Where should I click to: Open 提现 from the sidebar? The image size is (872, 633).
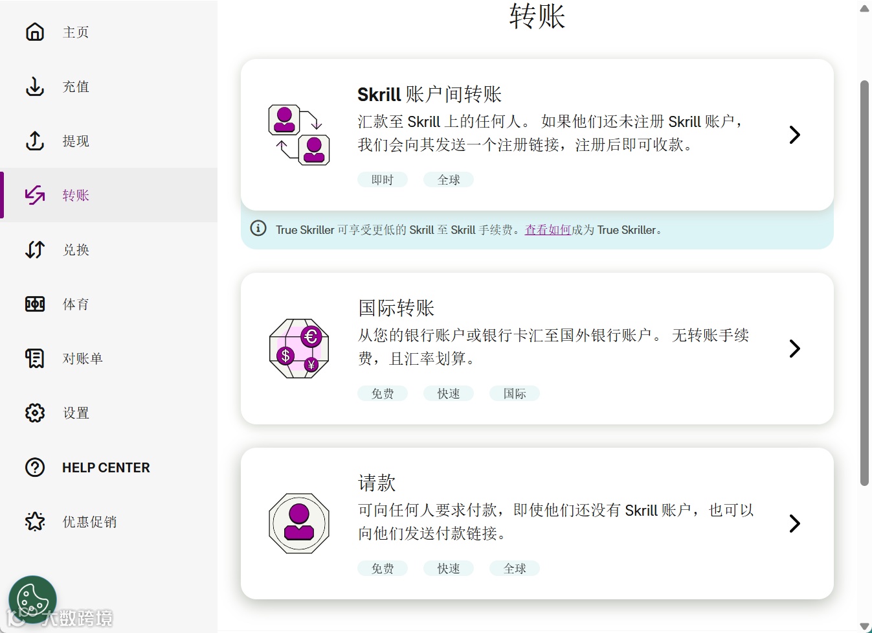[109, 141]
